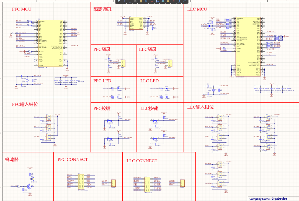The height and width of the screenshot is (201, 299).
Task: Click the yellow place port icon
Action: tap(168, 1)
